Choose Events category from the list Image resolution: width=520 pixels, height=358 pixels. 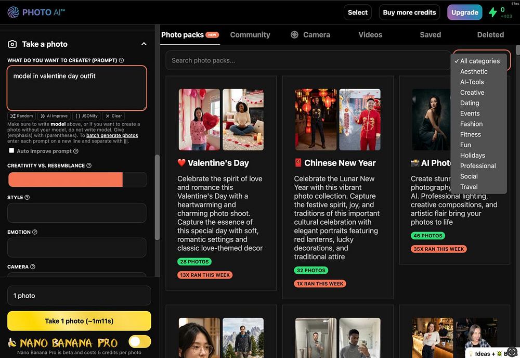478,113
